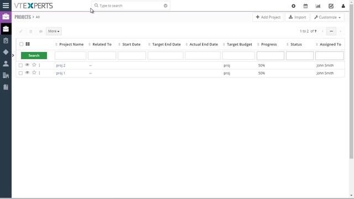Go to the previous page arrow
Viewport: 354px width, 199px height.
click(x=322, y=31)
